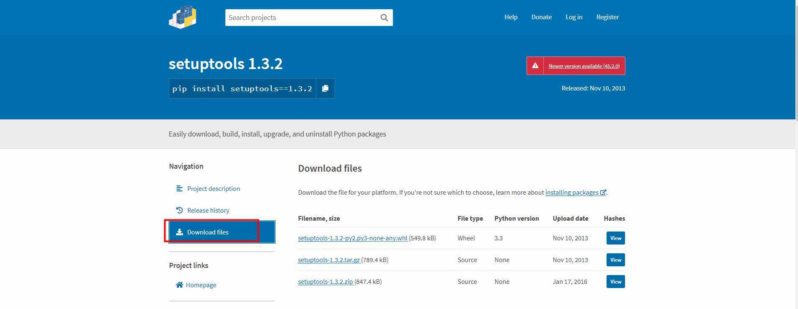Go to Log in
The image size is (798, 309).
point(573,17)
